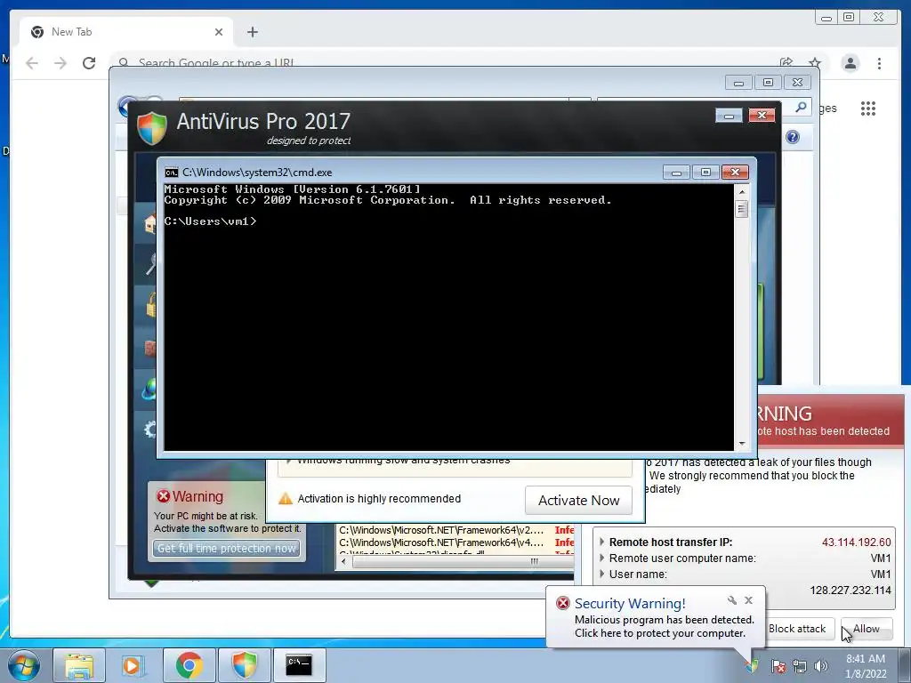Open balloon options wrench icon
The height and width of the screenshot is (683, 911).
click(x=731, y=600)
